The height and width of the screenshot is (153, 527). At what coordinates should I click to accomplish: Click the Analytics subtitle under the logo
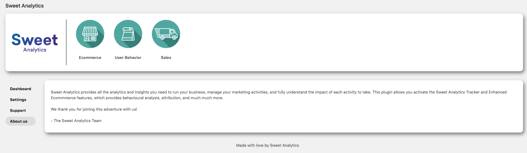pos(35,50)
